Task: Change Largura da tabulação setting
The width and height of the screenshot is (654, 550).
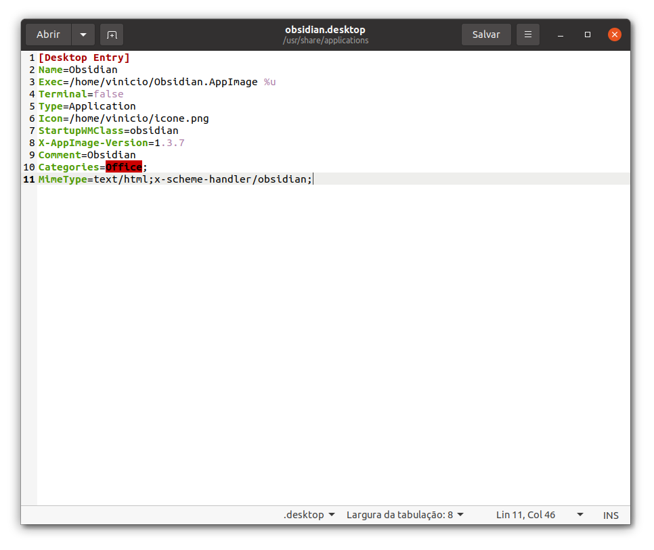Action: click(405, 515)
